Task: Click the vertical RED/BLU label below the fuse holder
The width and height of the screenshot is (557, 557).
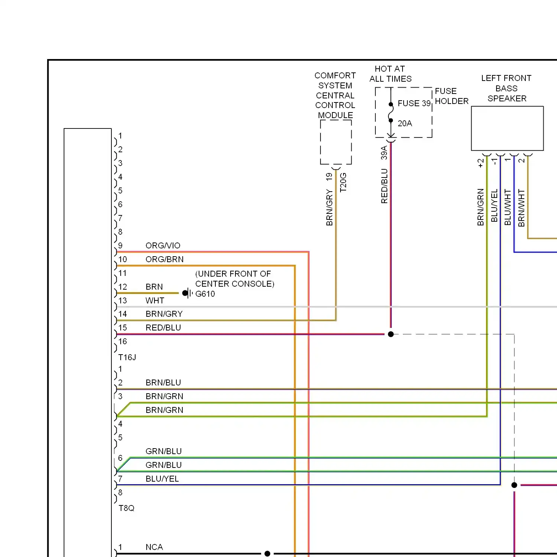Action: click(x=384, y=186)
